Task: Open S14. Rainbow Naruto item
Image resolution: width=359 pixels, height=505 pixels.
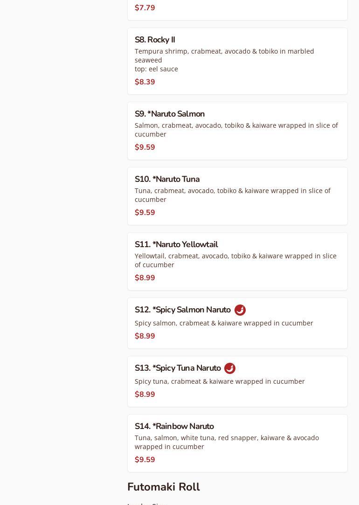Action: [174, 427]
